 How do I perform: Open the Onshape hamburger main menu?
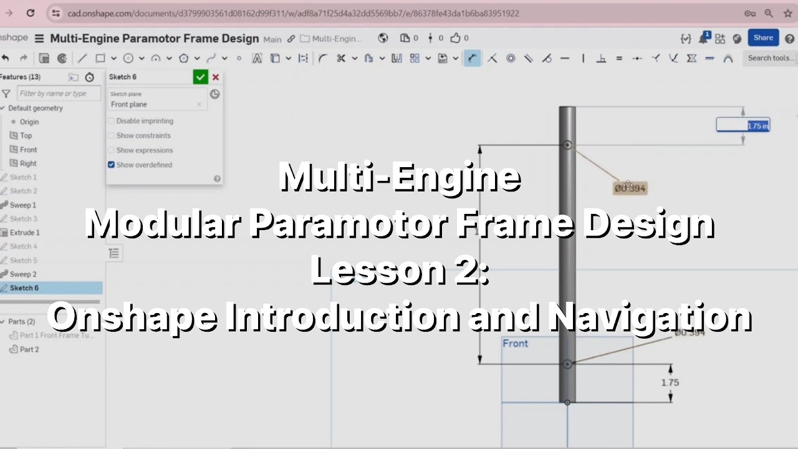point(39,38)
